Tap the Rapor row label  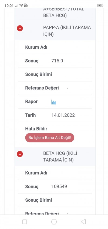tap(31, 101)
